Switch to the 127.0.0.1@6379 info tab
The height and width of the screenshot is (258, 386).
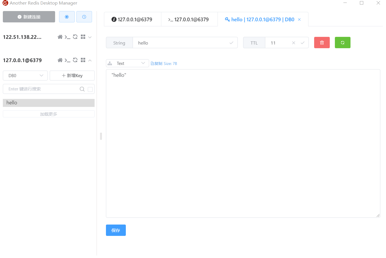pyautogui.click(x=132, y=19)
